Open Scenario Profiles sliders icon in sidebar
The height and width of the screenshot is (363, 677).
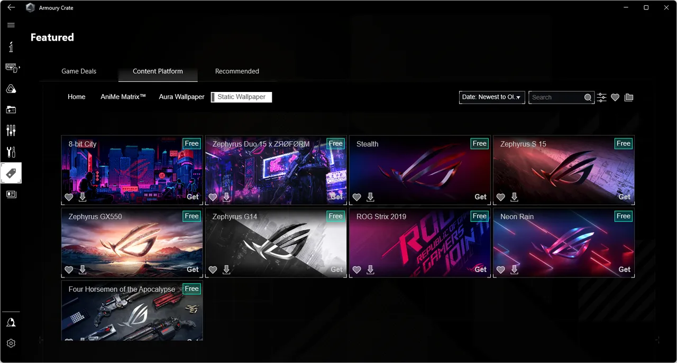click(11, 131)
